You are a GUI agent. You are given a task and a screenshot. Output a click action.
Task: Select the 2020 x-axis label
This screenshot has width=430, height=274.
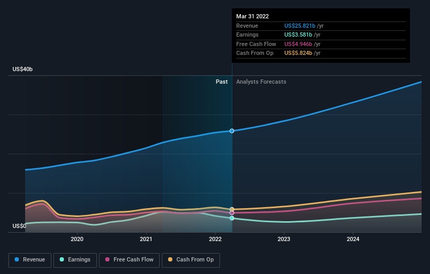point(77,239)
